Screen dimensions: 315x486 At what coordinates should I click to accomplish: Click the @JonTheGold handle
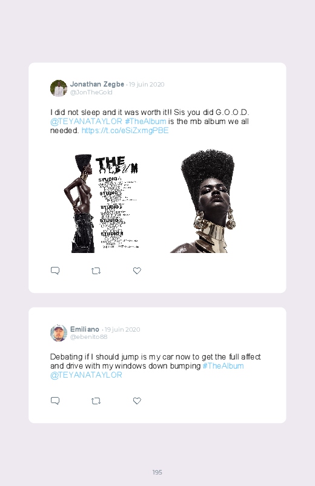[x=91, y=93]
